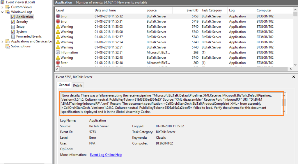Click the error description scroll-down arrow
Viewport: 298px width, 164px height.
tap(283, 111)
